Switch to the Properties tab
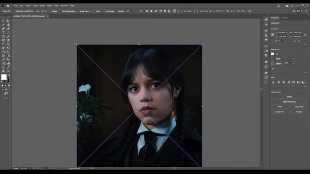Viewport: 310px width, 174px height. 275,18
